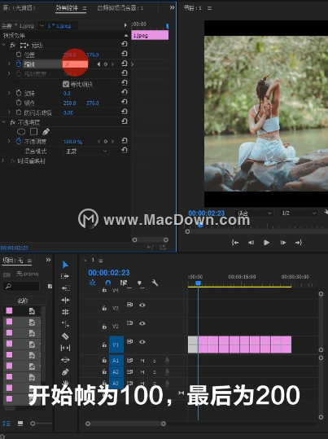Open timeline sequence 1 panel menu

pyautogui.click(x=101, y=261)
